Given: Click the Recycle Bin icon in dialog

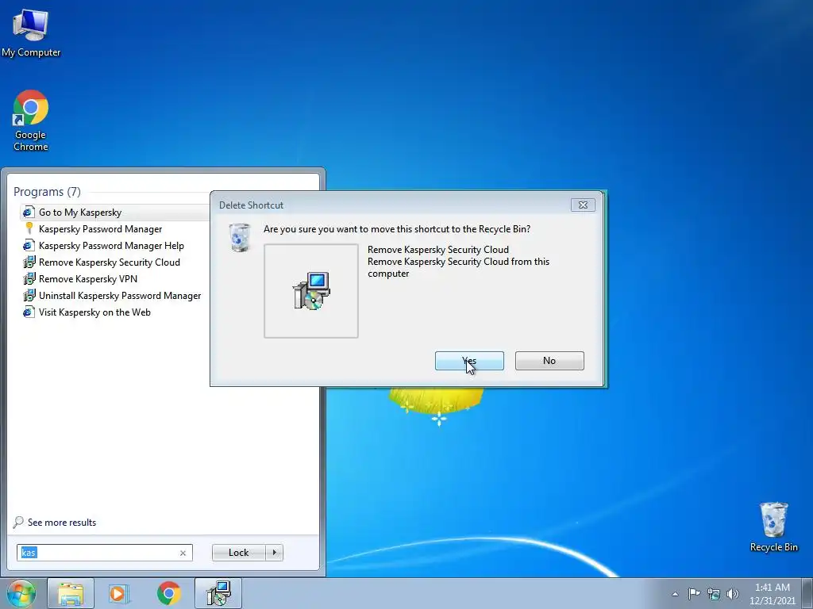Looking at the screenshot, I should (x=240, y=238).
